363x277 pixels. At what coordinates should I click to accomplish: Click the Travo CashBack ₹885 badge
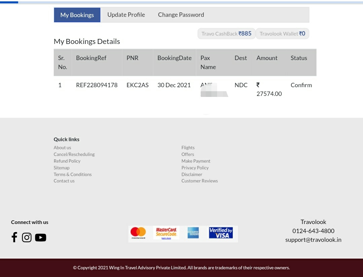pos(227,34)
